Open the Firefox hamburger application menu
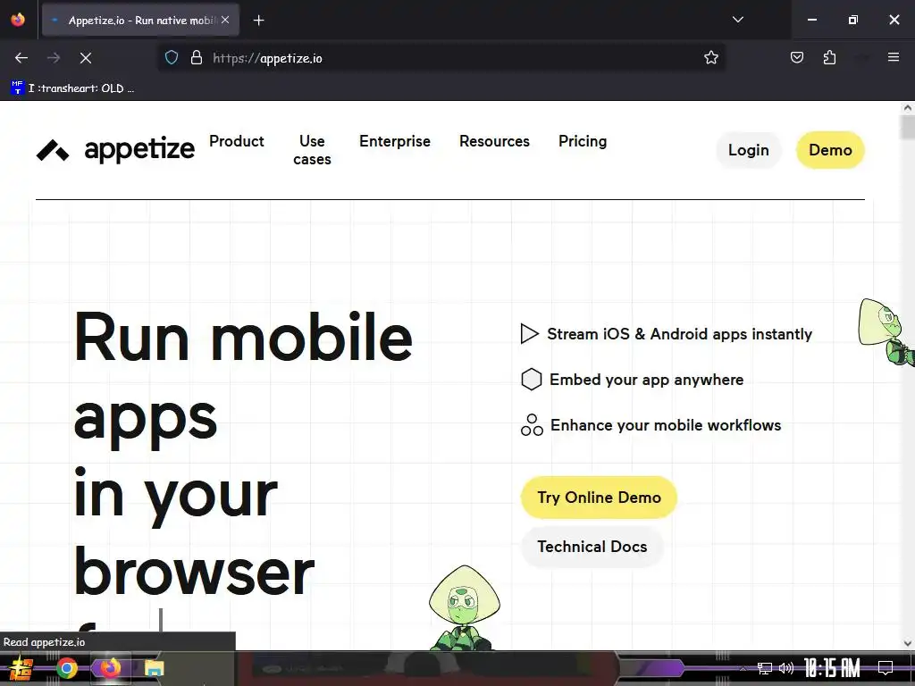The width and height of the screenshot is (915, 686). [894, 57]
